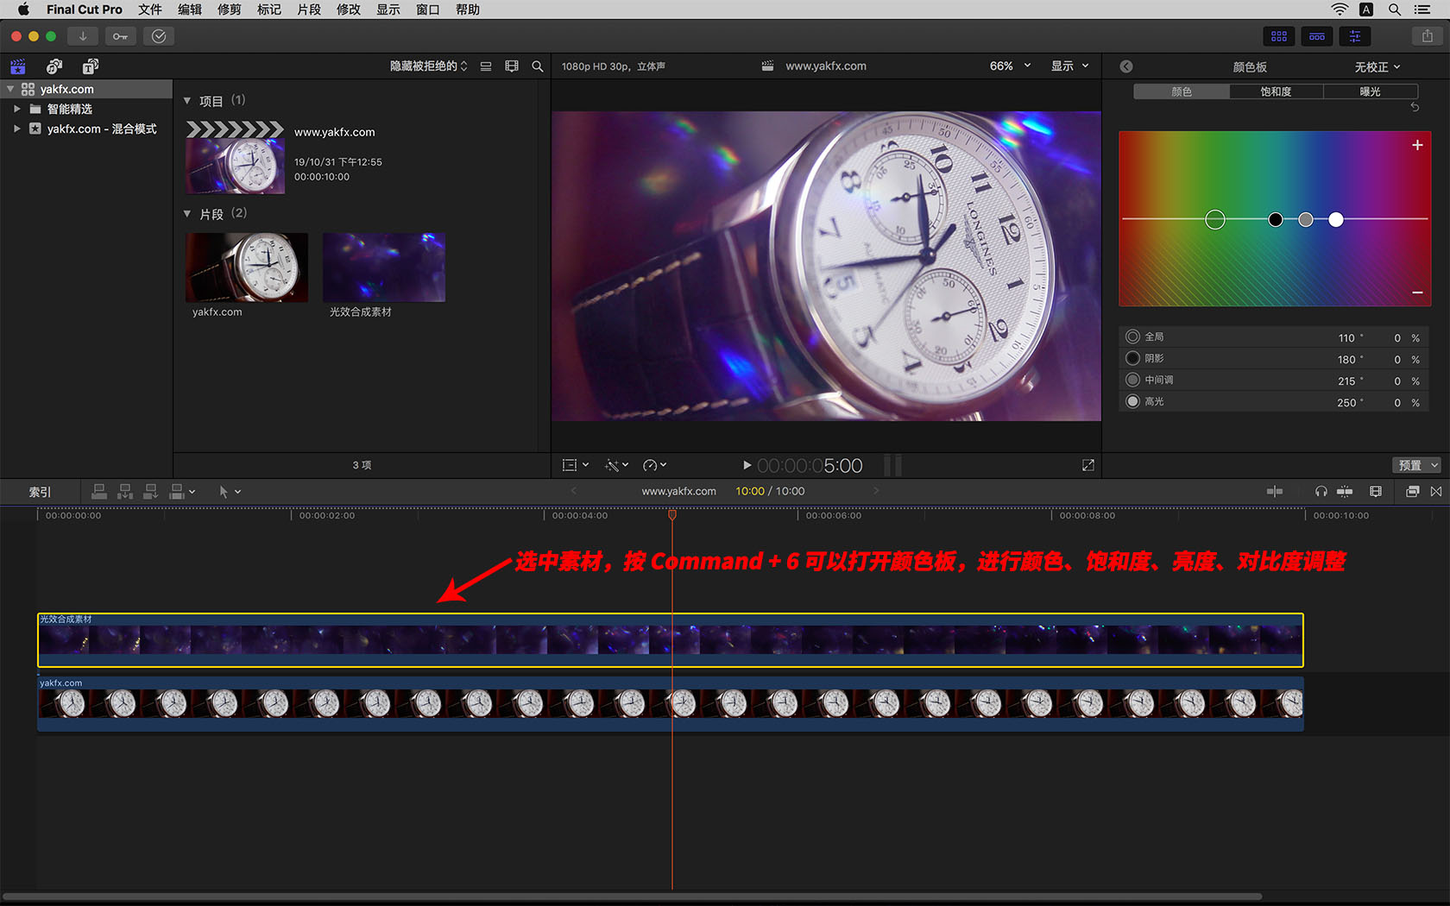Image resolution: width=1450 pixels, height=906 pixels.
Task: Click the browser search magnifier icon
Action: [x=538, y=66]
